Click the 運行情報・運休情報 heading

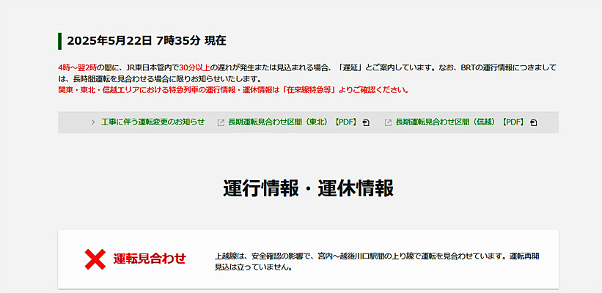(x=308, y=188)
